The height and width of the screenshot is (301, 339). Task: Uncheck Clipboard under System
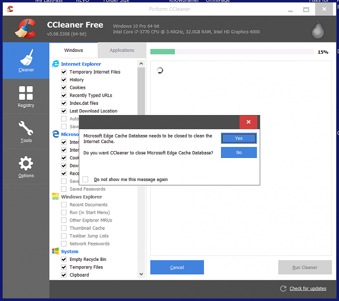pyautogui.click(x=64, y=275)
